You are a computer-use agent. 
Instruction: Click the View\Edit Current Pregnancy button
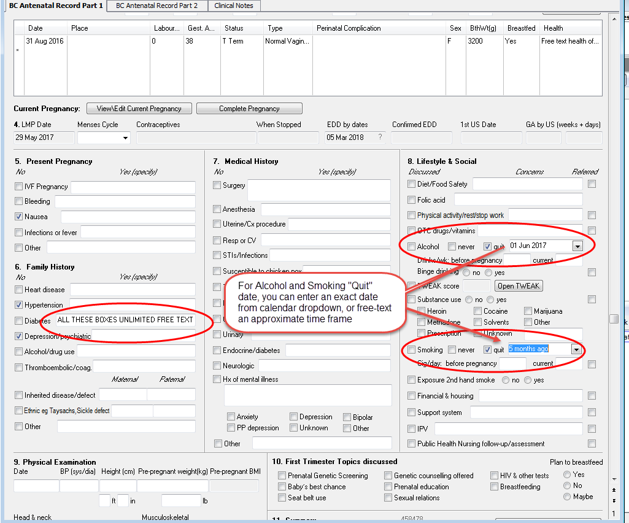(138, 108)
